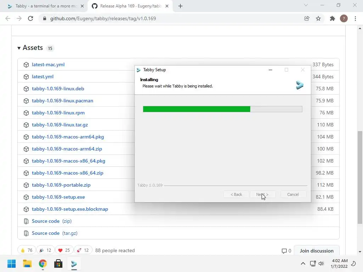Image resolution: width=363 pixels, height=272 pixels.
Task: Close the Tabby terminal browser tab
Action: pyautogui.click(x=82, y=6)
